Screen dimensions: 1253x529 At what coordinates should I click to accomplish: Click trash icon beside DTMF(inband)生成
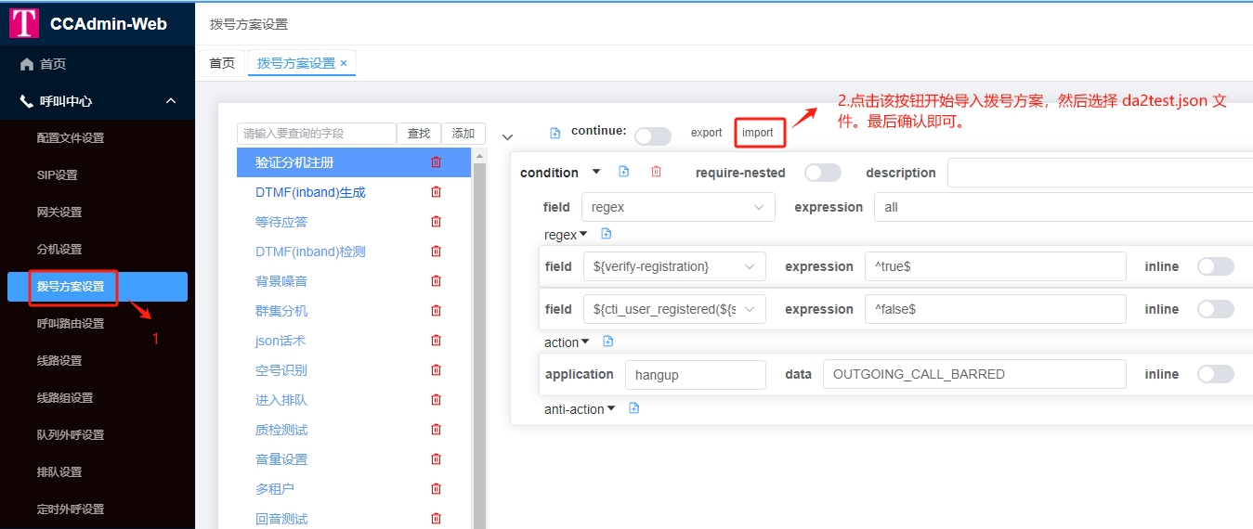pos(436,192)
